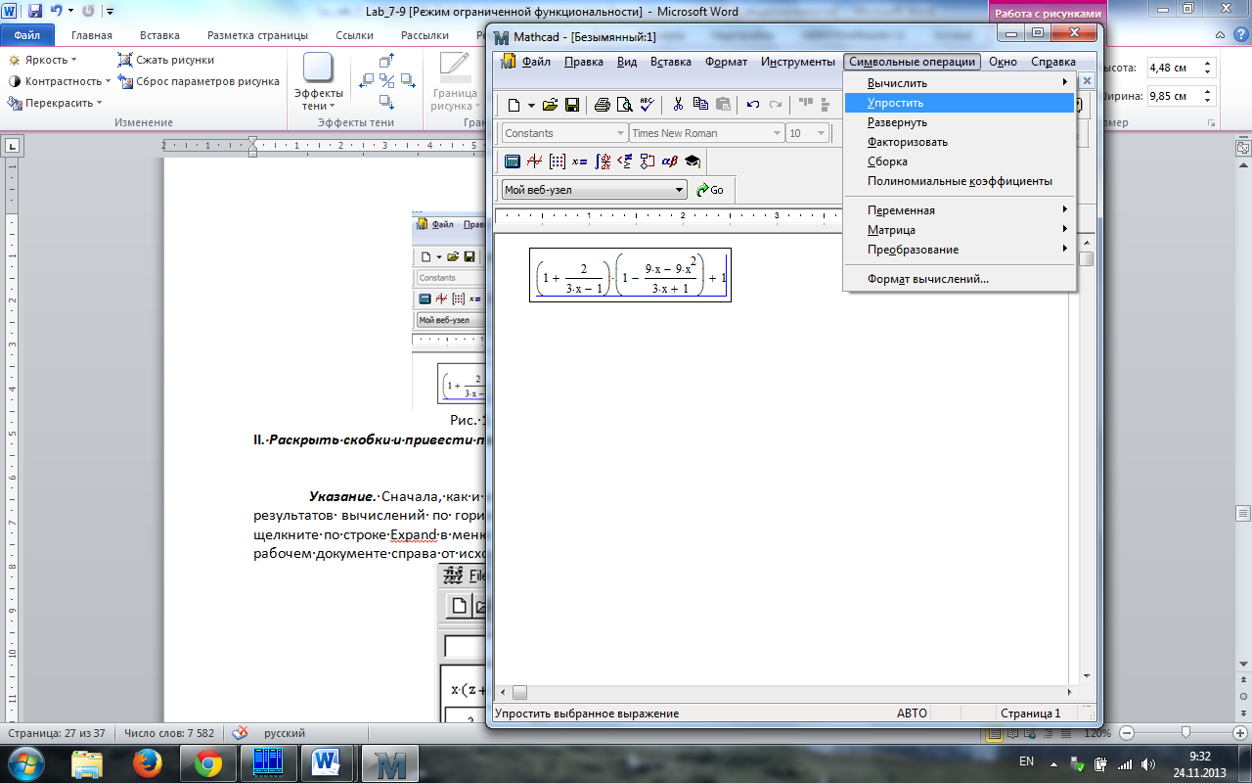Run the ABC spell check in Mathcad

coord(646,105)
